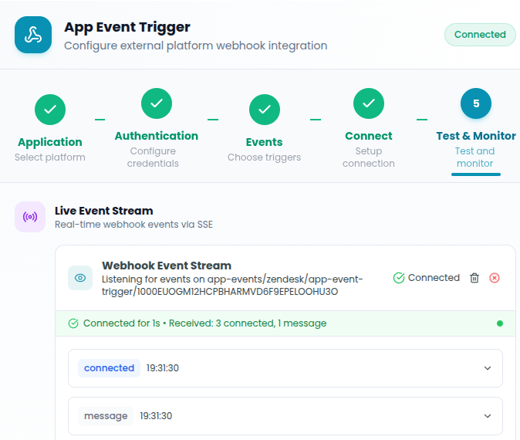Toggle the eye icon for Webhook Event Stream

point(80,278)
